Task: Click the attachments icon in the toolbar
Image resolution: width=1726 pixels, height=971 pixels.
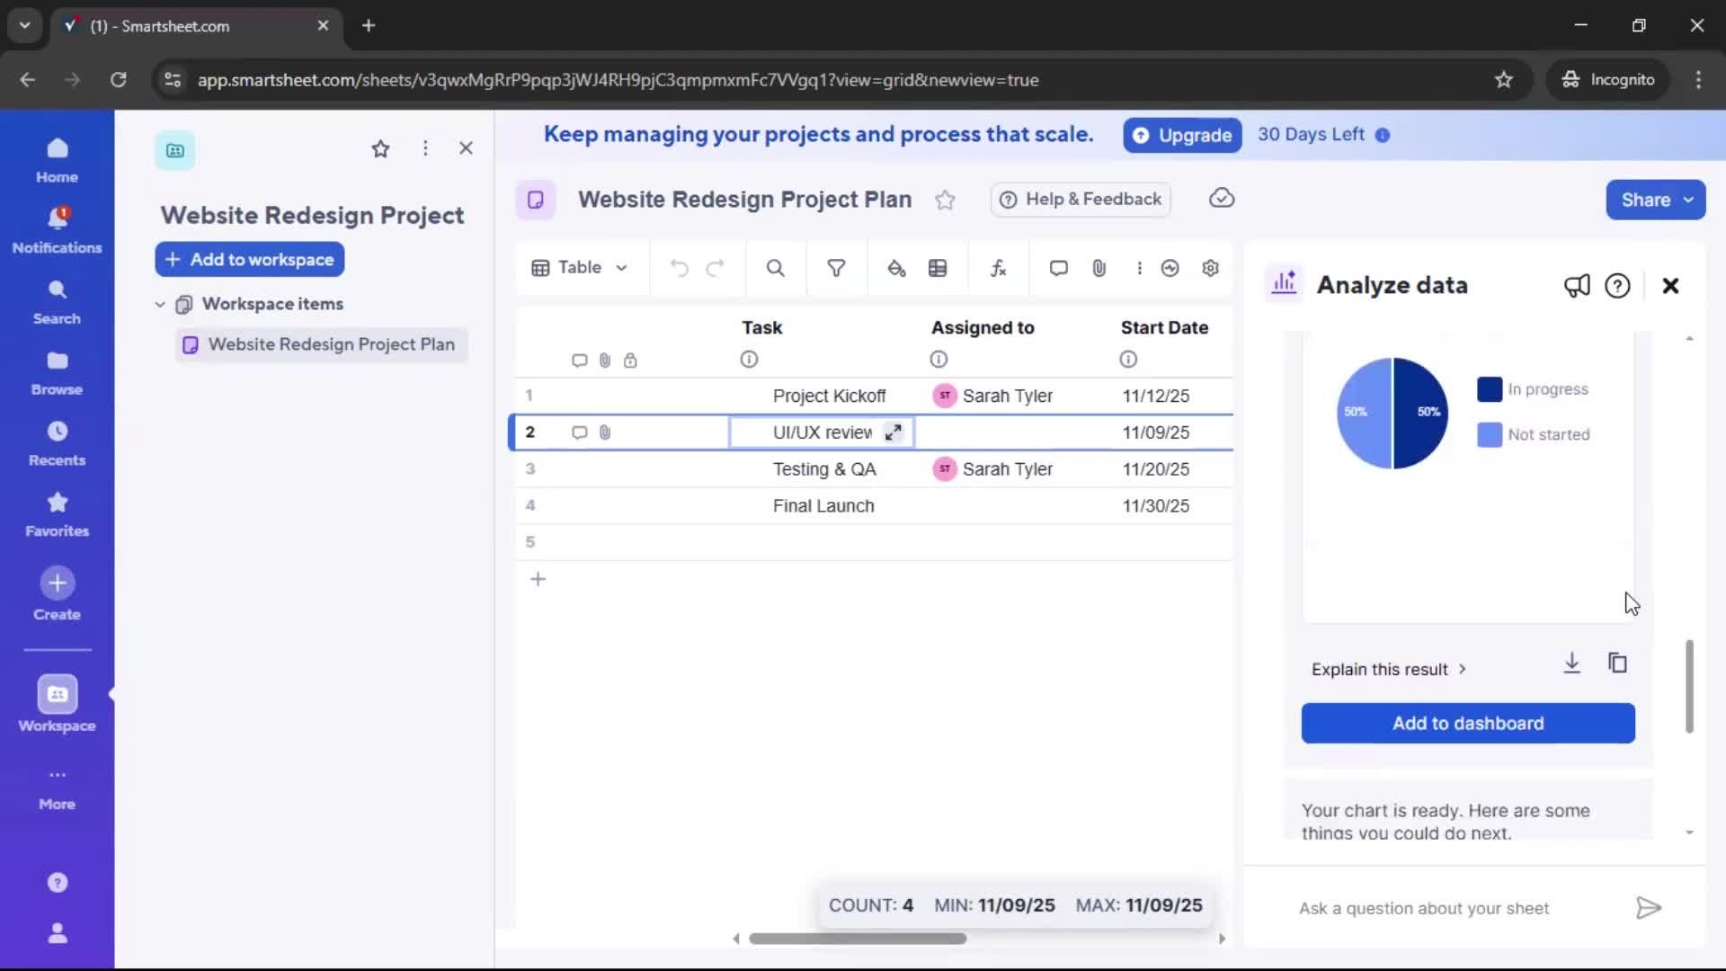Action: (1099, 268)
